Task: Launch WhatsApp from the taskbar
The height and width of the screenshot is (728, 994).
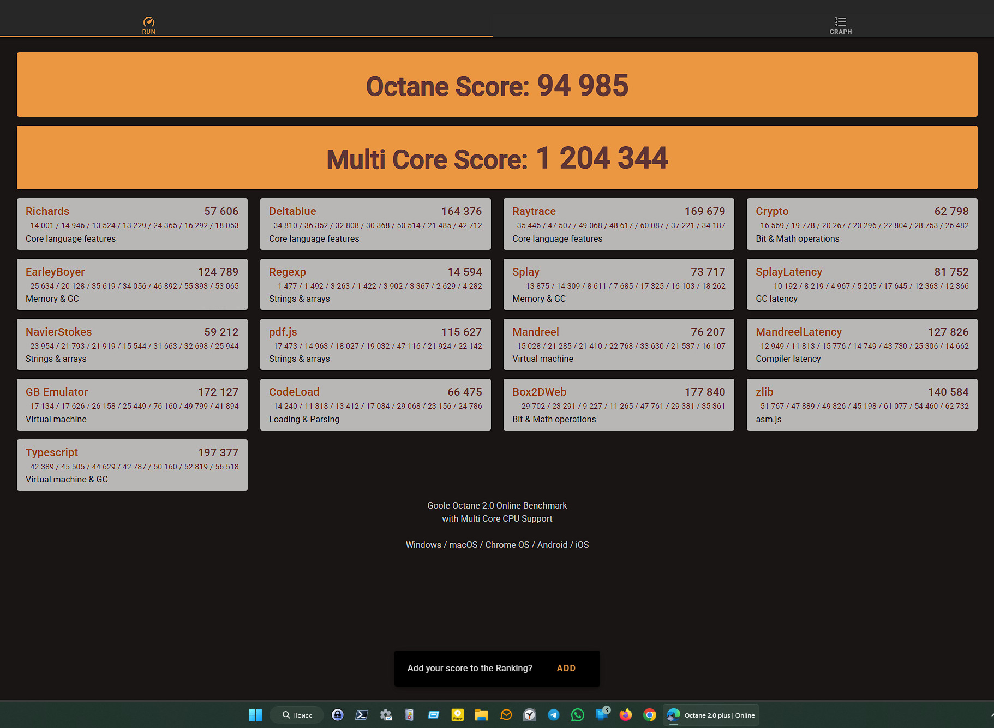Action: click(x=578, y=715)
